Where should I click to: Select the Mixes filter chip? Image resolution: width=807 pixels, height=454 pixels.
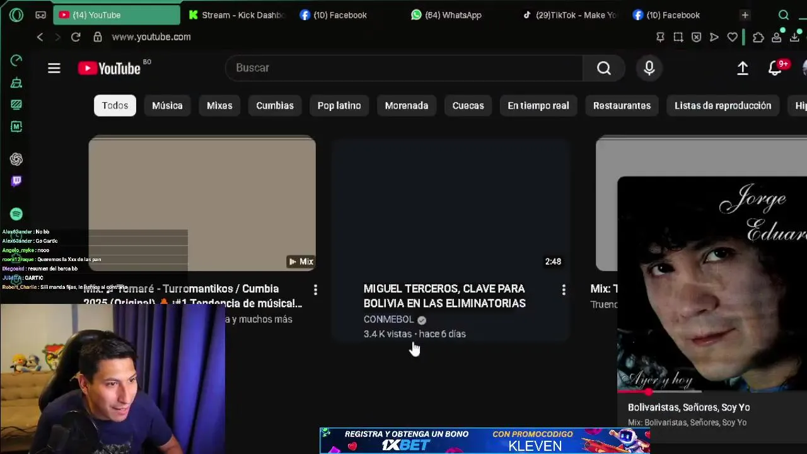[219, 105]
